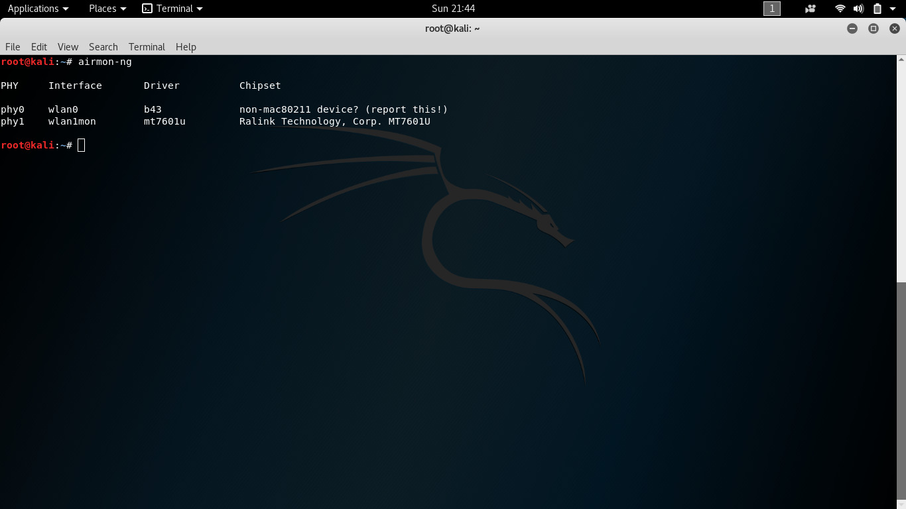Open the Search menu
Screen dimensions: 906x509
coord(103,46)
